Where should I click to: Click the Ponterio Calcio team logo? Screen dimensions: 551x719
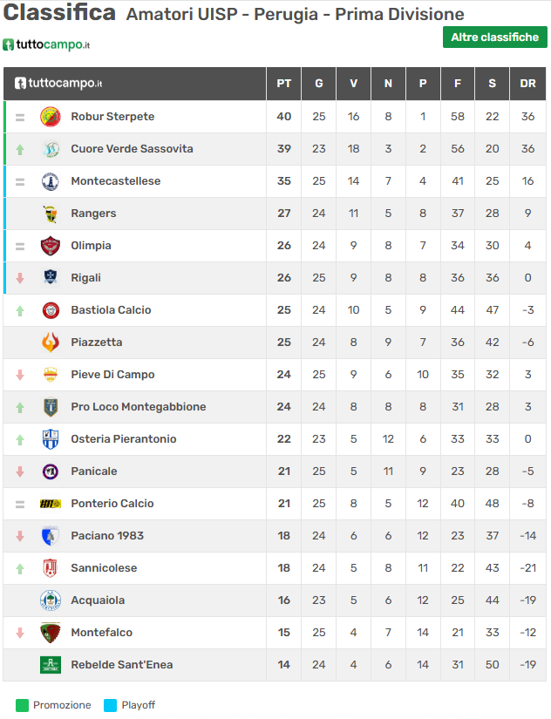click(51, 504)
